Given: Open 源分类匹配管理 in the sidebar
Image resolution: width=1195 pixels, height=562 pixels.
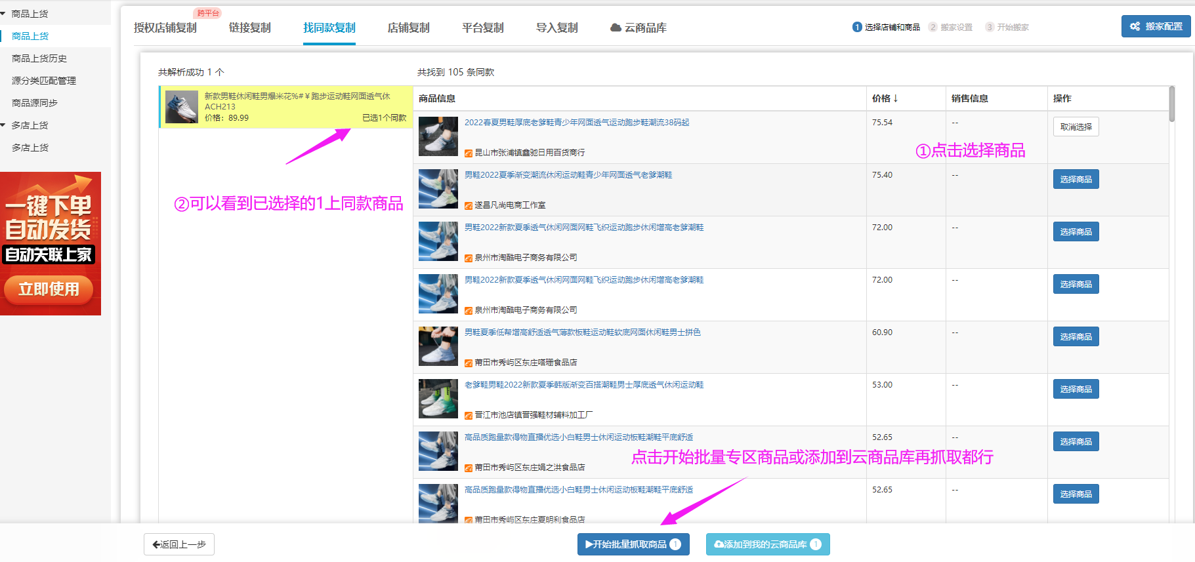Looking at the screenshot, I should [43, 81].
